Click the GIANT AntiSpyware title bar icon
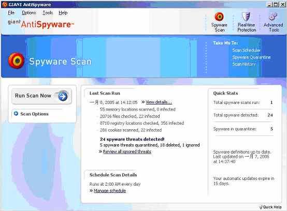 tap(5, 4)
